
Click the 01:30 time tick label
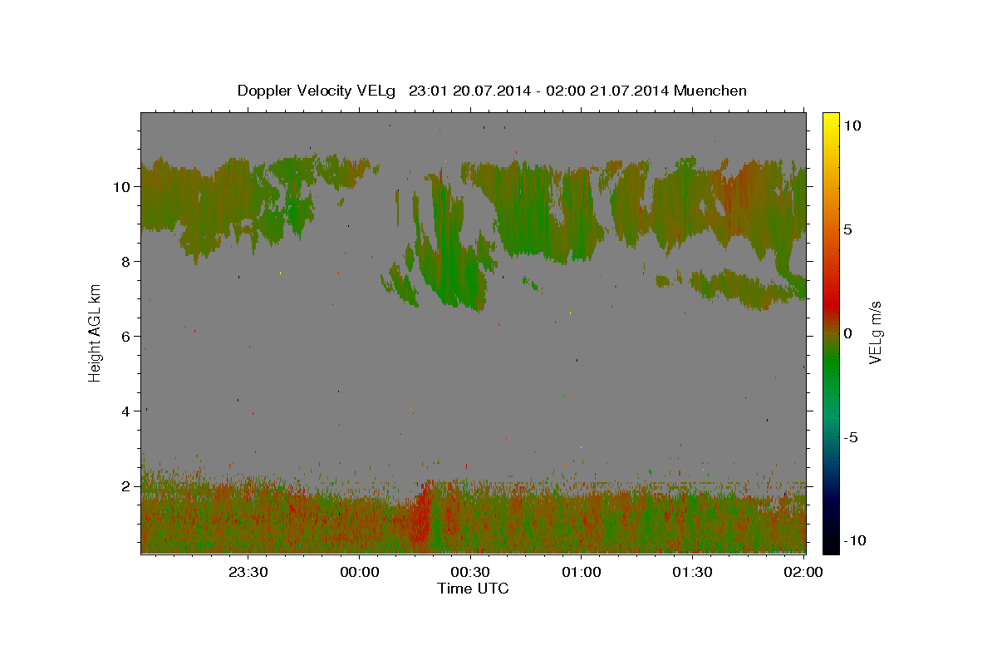click(x=693, y=572)
